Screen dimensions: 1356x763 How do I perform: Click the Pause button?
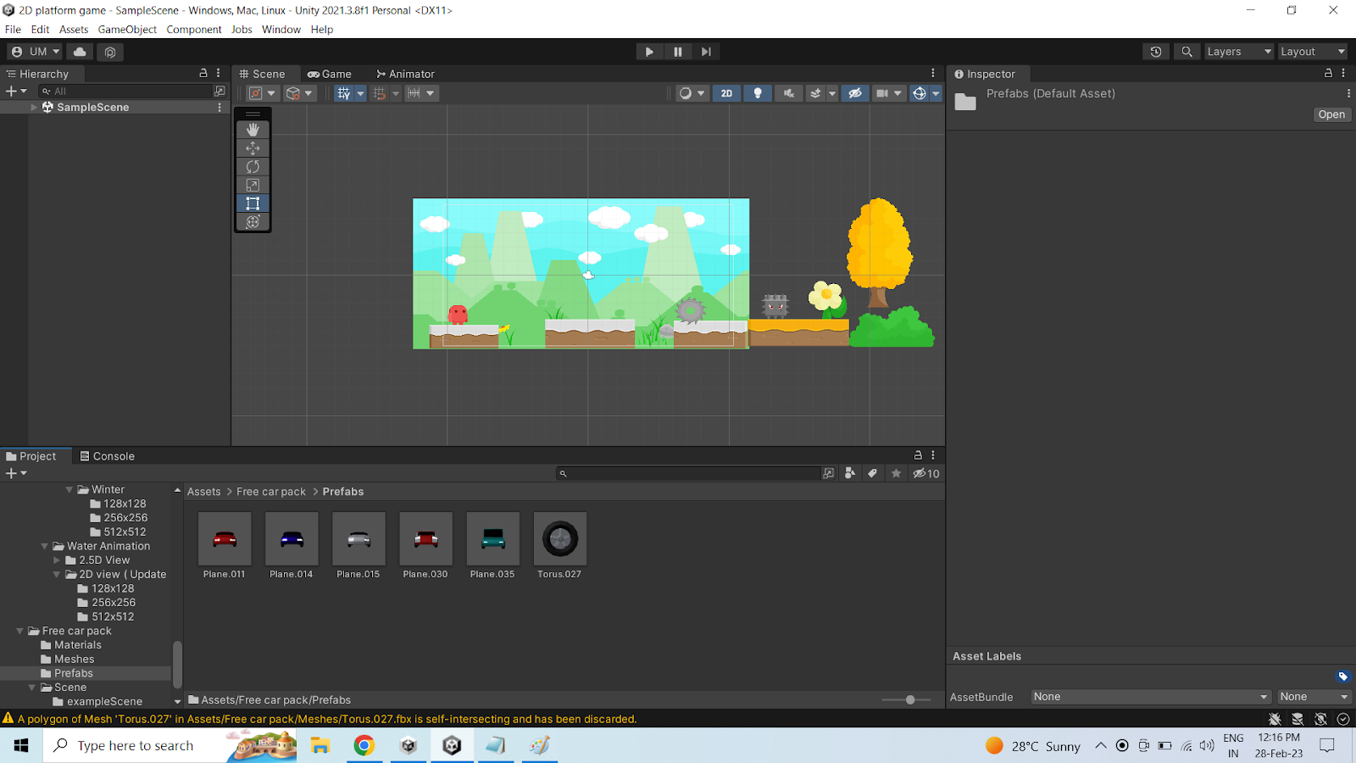(677, 52)
